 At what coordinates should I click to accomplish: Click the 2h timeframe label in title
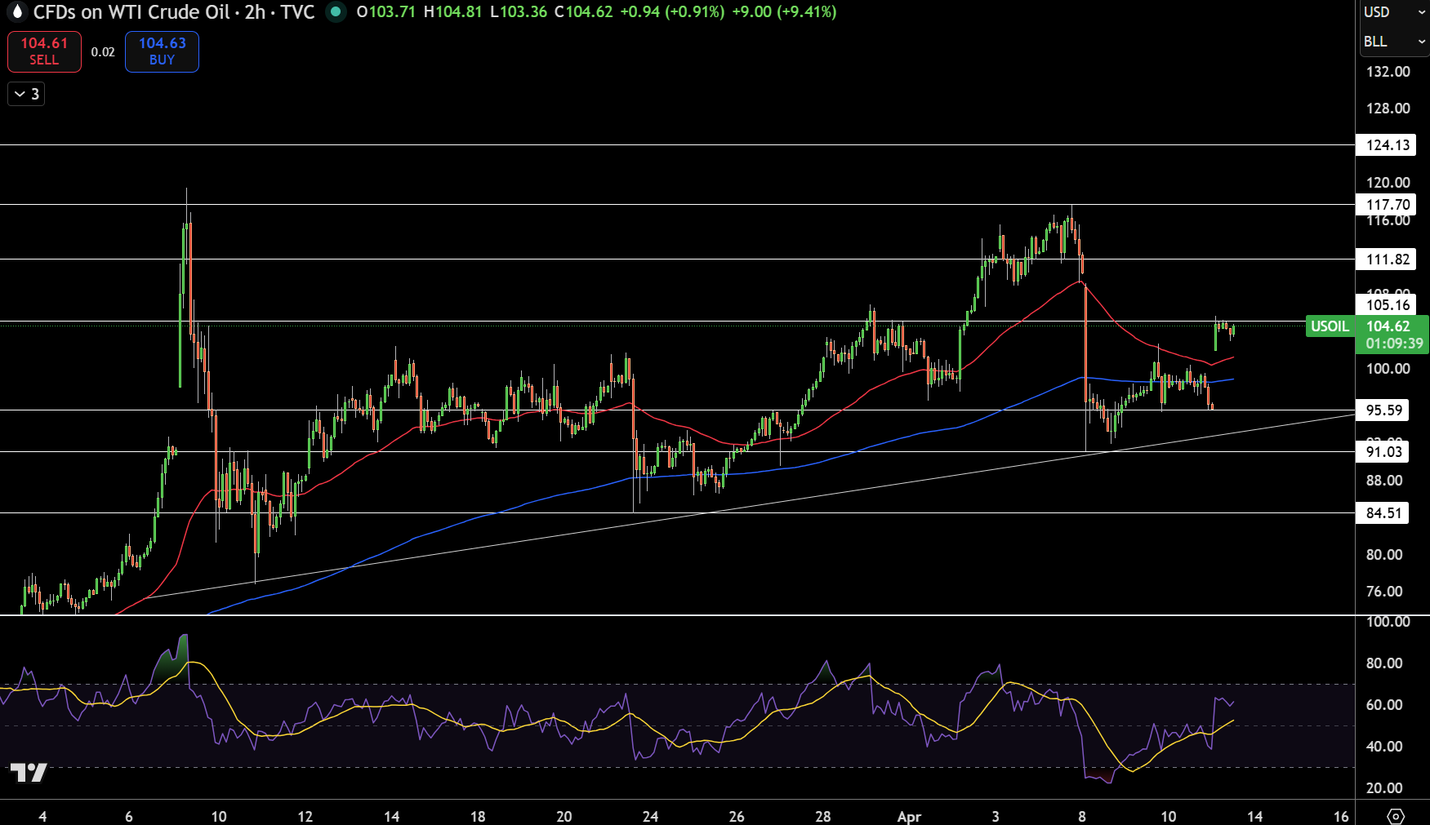(x=255, y=11)
